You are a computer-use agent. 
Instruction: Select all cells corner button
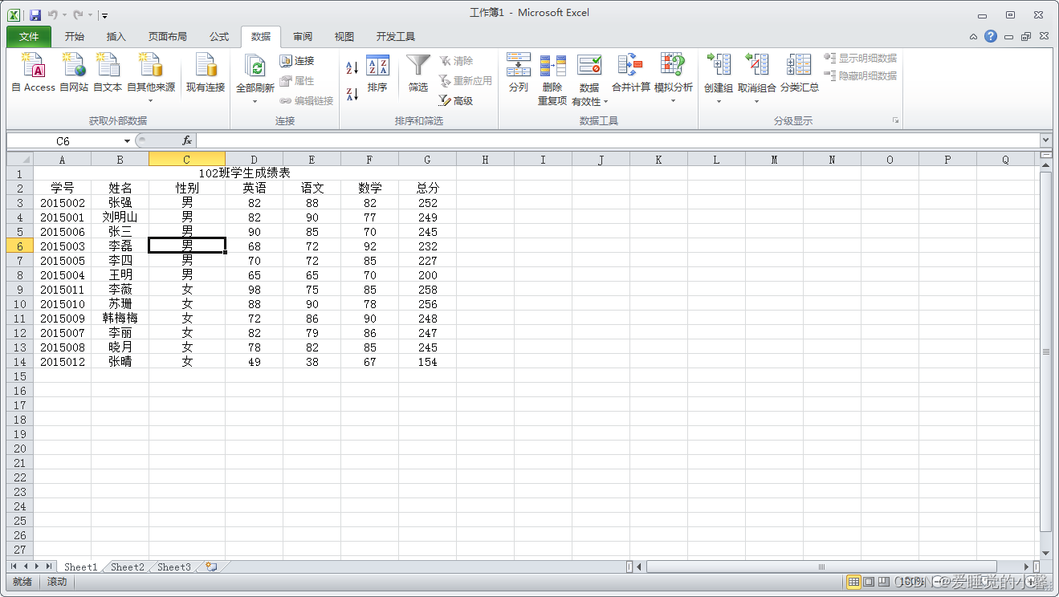[x=19, y=160]
